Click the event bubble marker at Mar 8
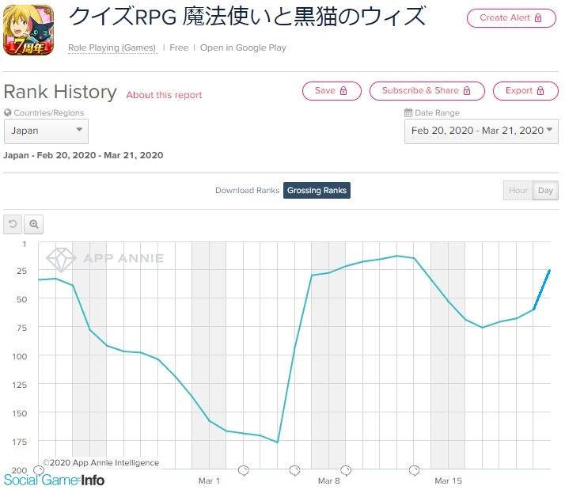 coord(346,470)
